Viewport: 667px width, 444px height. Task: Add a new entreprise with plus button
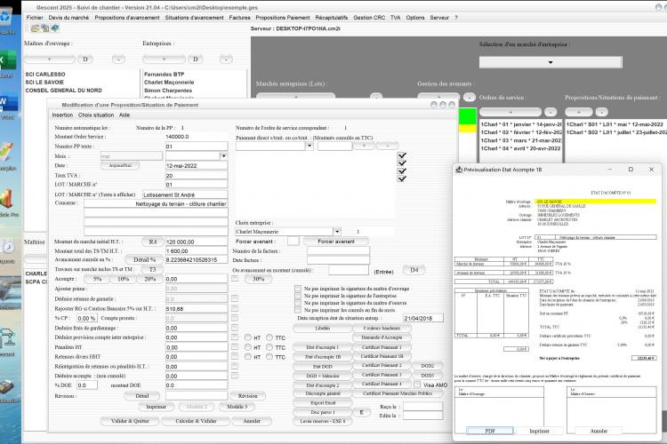point(164,59)
